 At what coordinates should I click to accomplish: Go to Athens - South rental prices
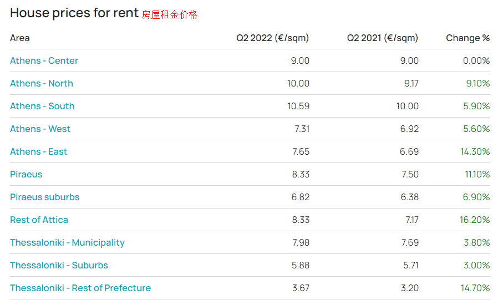[x=42, y=106]
